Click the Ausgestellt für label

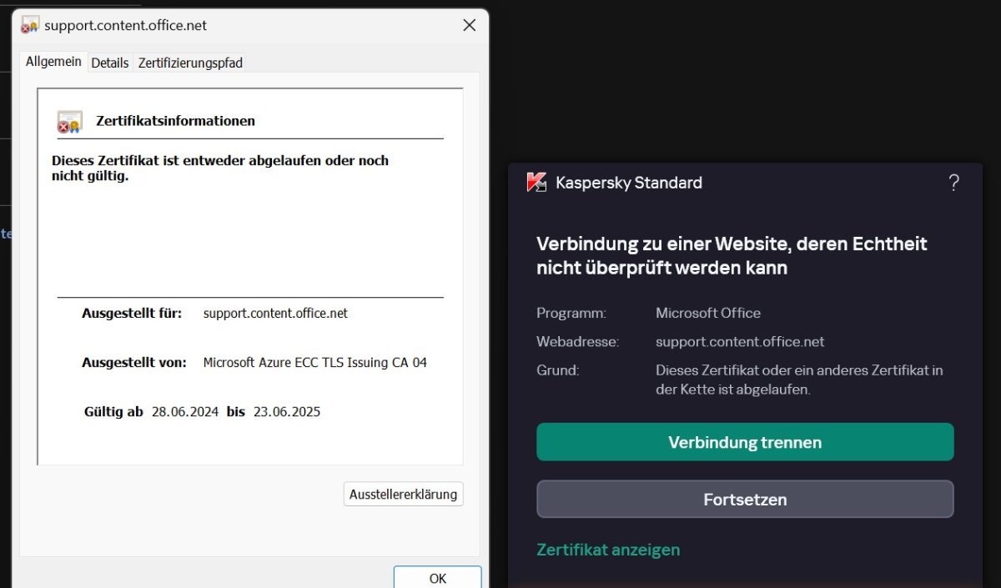[132, 314]
